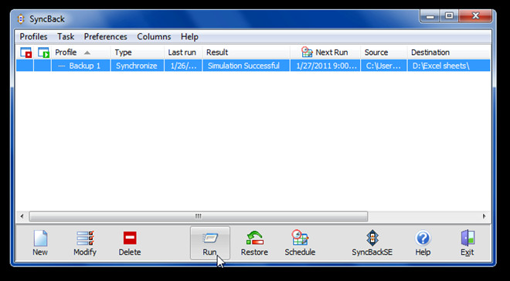This screenshot has width=510, height=281.
Task: Click the SyncBackSE upgrade icon
Action: pos(372,243)
